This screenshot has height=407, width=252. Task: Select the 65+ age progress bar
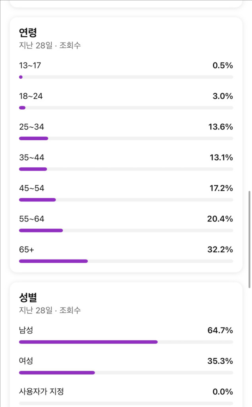pos(126,261)
